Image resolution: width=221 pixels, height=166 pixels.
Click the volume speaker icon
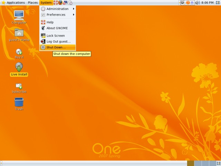pos(198,3)
